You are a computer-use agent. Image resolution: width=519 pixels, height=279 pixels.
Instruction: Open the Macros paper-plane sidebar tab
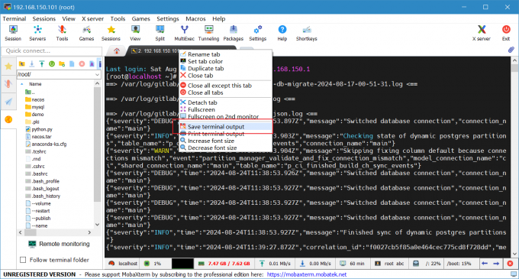pos(8,102)
